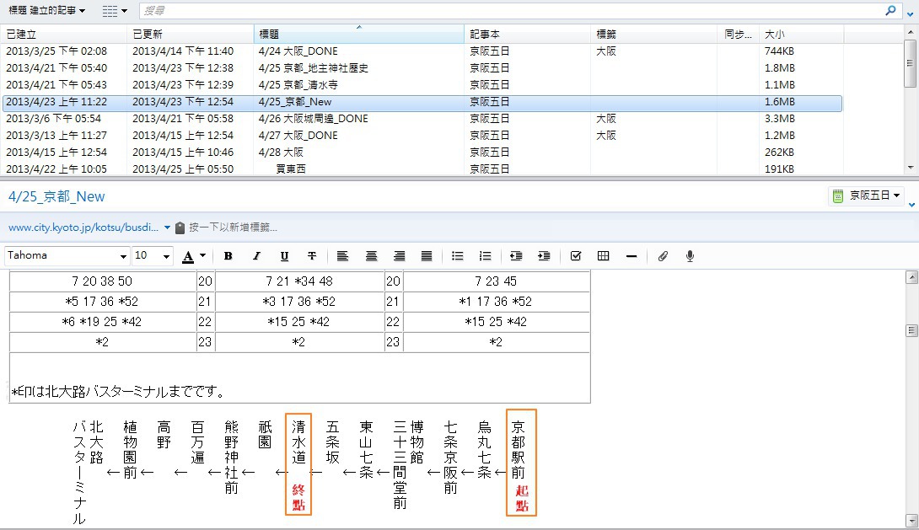The width and height of the screenshot is (919, 530).
Task: Click the underline formatting icon
Action: [x=284, y=256]
